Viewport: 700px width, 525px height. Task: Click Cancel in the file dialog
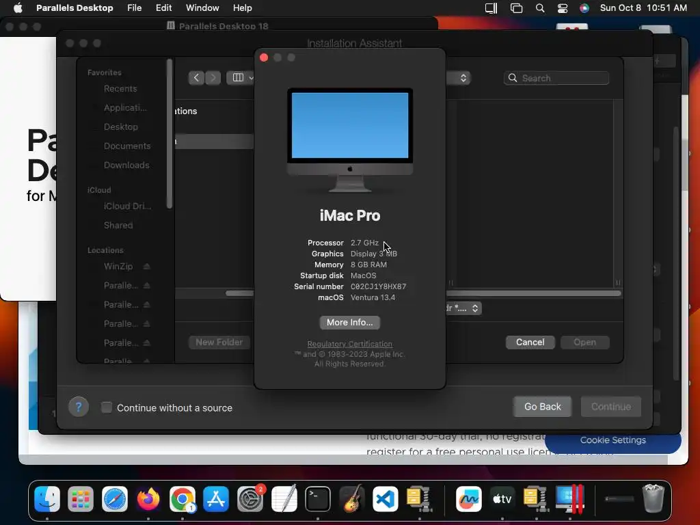tap(530, 342)
